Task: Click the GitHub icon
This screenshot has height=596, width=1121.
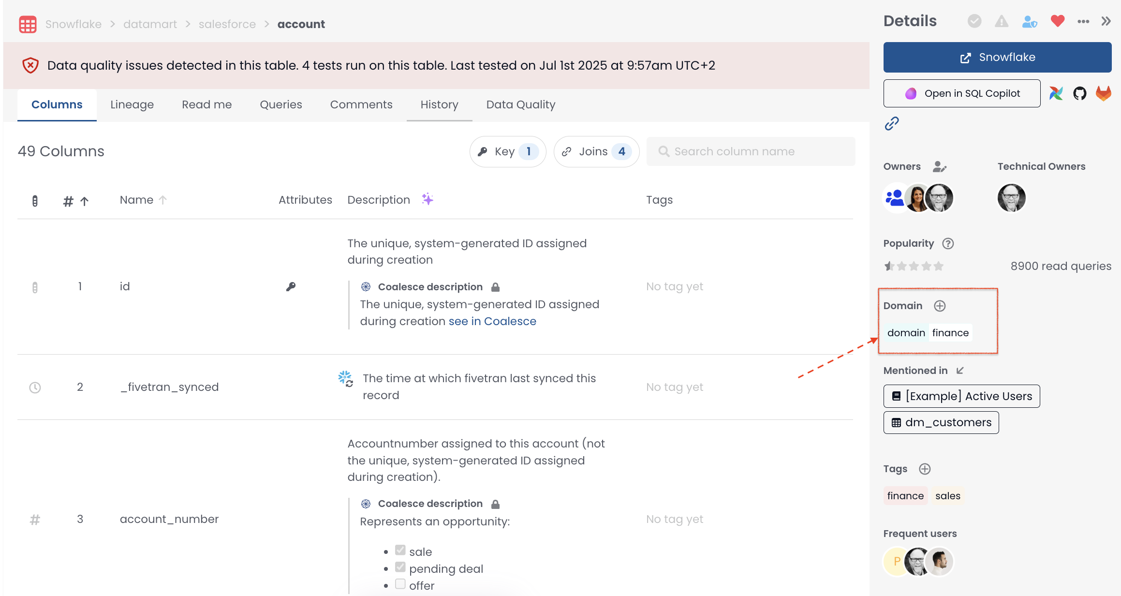Action: pyautogui.click(x=1079, y=93)
